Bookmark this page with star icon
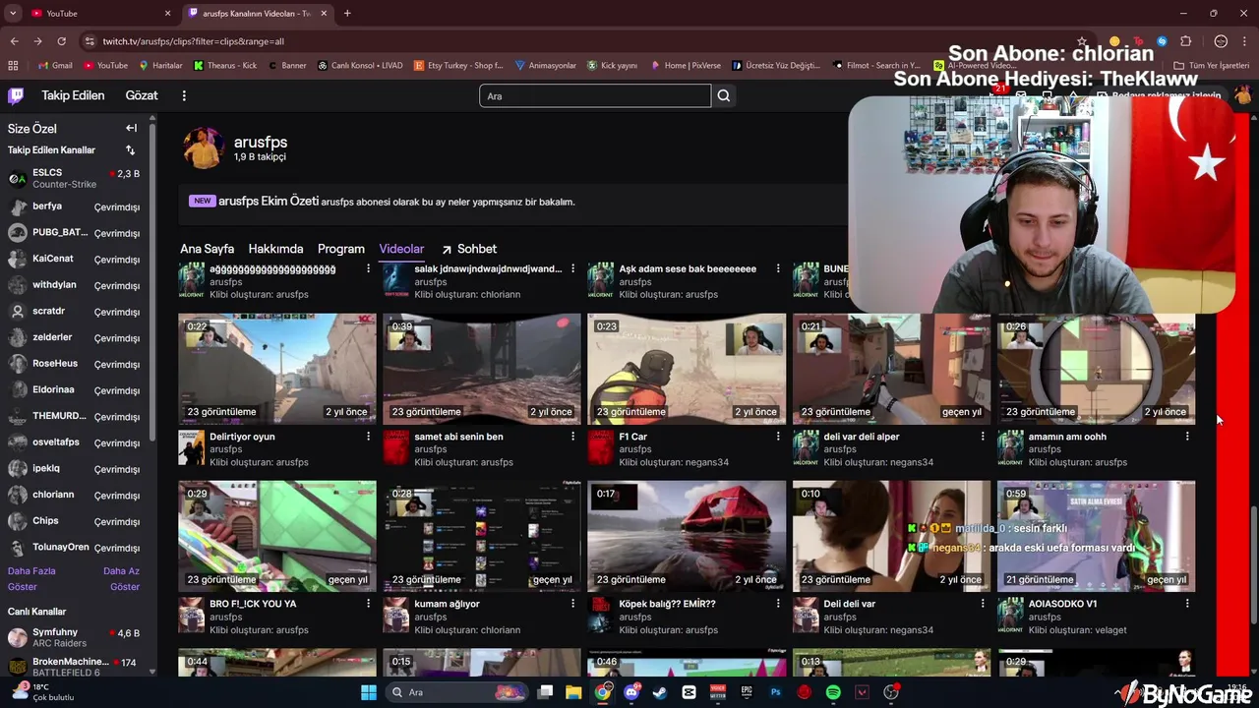 1082,41
